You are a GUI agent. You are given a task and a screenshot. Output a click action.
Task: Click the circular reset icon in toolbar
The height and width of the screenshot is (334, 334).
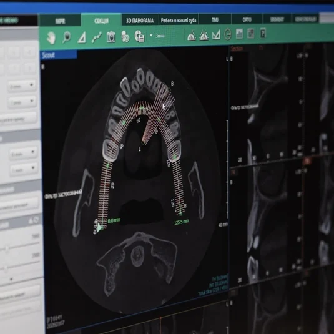pyautogui.click(x=228, y=34)
